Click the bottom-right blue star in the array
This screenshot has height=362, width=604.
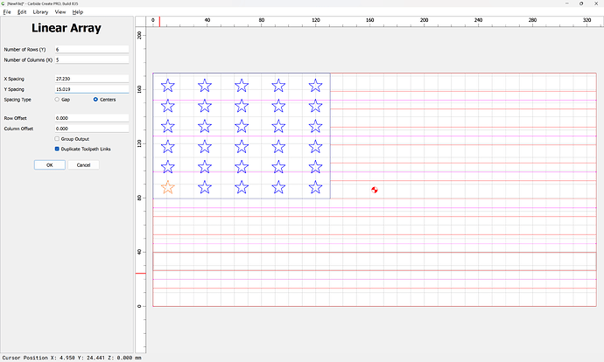click(315, 186)
